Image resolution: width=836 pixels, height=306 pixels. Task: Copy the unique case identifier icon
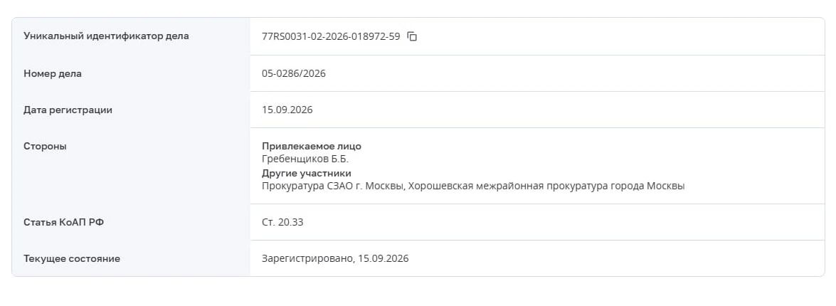(x=412, y=36)
